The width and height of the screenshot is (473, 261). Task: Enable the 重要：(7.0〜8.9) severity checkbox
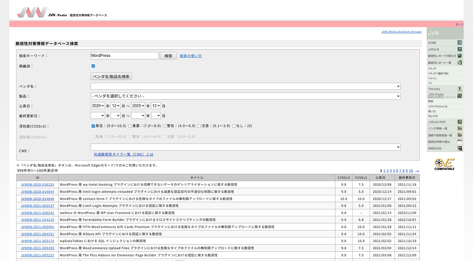pyautogui.click(x=130, y=126)
